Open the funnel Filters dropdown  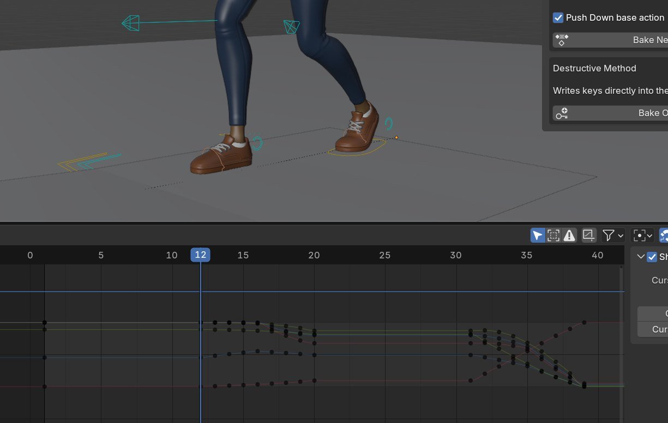click(x=613, y=235)
